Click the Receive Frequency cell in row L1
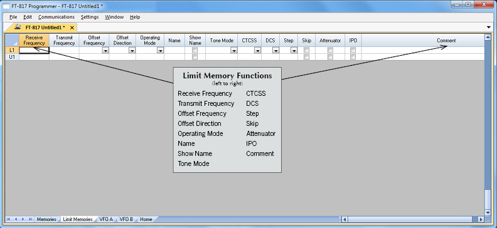Screen dimensions: 497x228 (x=35, y=50)
